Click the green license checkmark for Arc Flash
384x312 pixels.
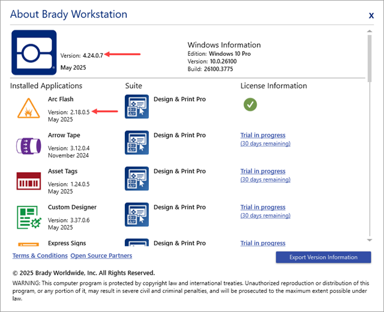click(x=250, y=104)
